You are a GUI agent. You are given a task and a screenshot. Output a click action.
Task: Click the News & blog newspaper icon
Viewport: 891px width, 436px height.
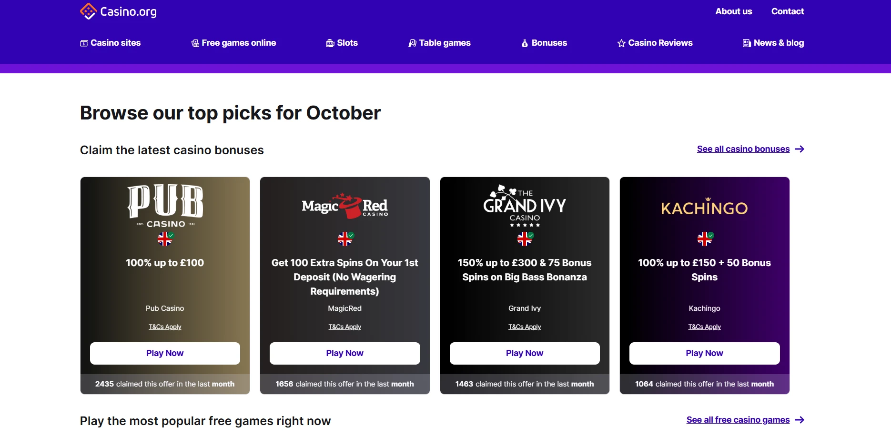747,43
